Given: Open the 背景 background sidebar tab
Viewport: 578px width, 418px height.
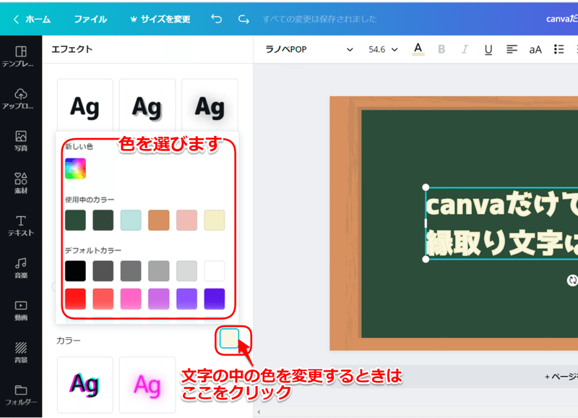Looking at the screenshot, I should tap(21, 352).
